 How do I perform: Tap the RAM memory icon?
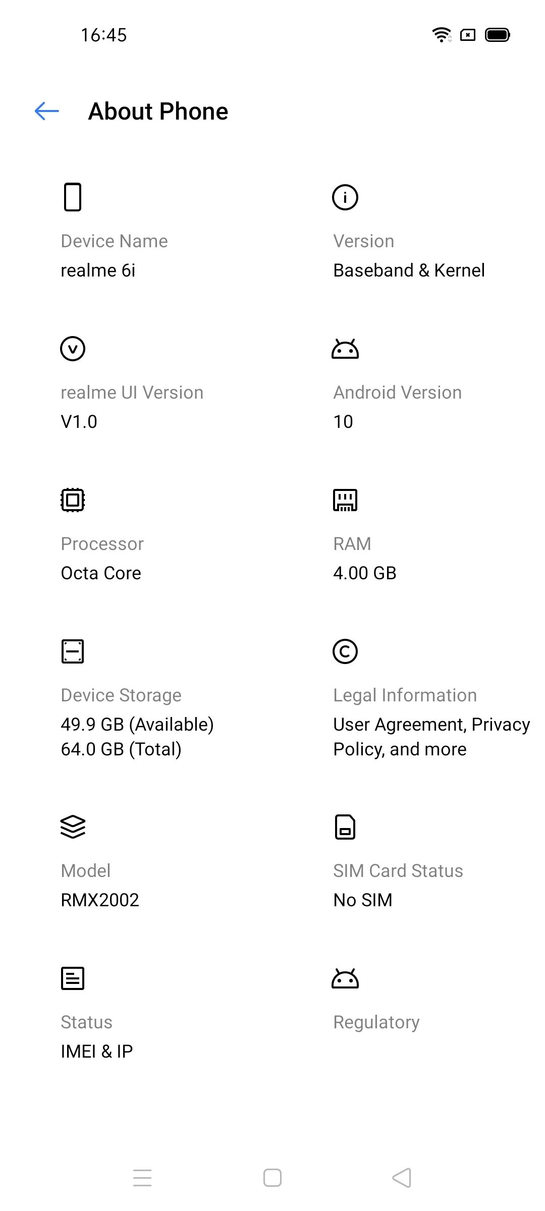[345, 500]
